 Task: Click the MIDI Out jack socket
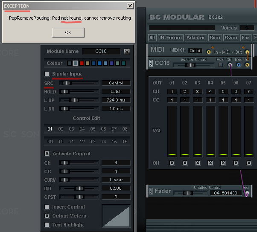pyautogui.click(x=247, y=52)
